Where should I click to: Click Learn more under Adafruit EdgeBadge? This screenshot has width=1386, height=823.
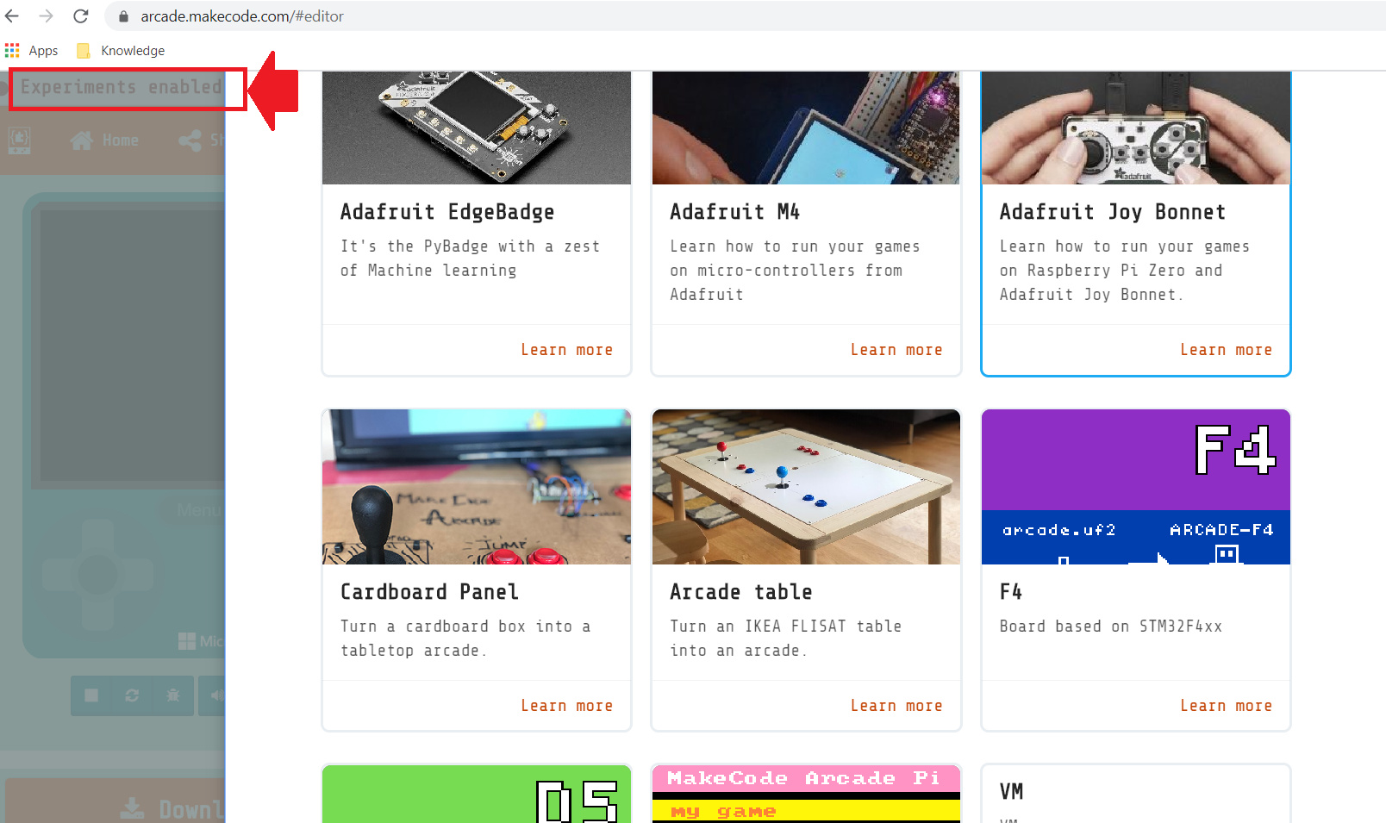[x=566, y=350]
